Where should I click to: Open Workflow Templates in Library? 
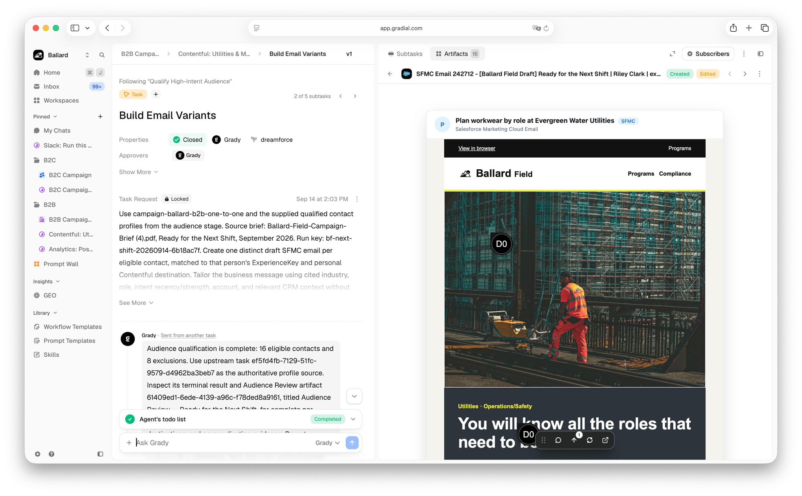69,327
